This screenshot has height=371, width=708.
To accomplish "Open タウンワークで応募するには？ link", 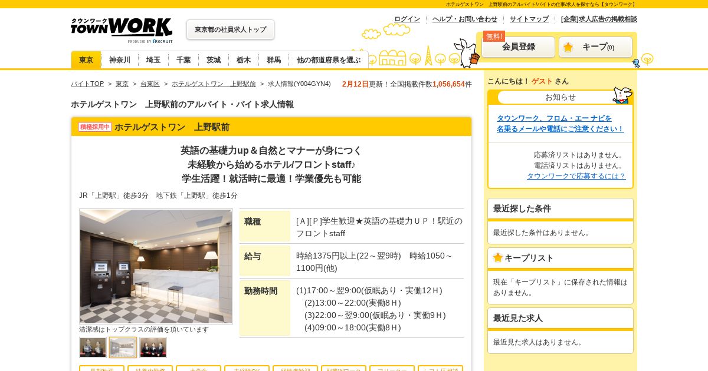I will point(576,176).
